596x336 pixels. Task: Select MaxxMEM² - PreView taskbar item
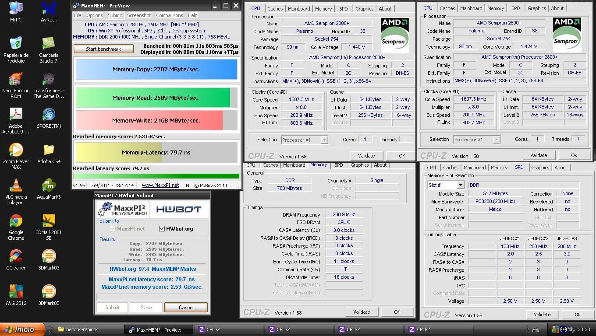[159, 329]
